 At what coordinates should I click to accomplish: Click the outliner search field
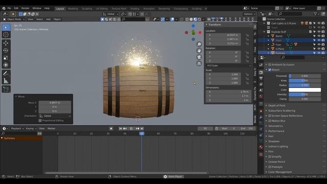pyautogui.click(x=290, y=14)
